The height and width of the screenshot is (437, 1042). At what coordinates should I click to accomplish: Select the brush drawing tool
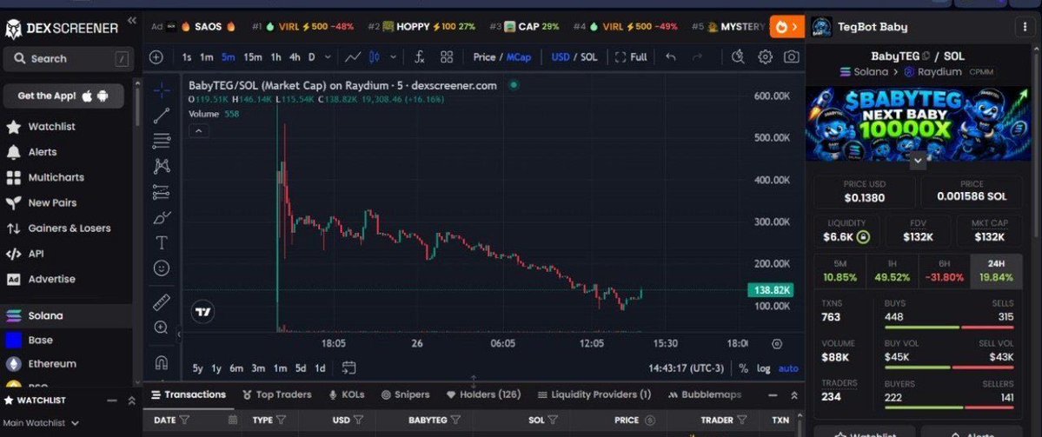pos(162,217)
